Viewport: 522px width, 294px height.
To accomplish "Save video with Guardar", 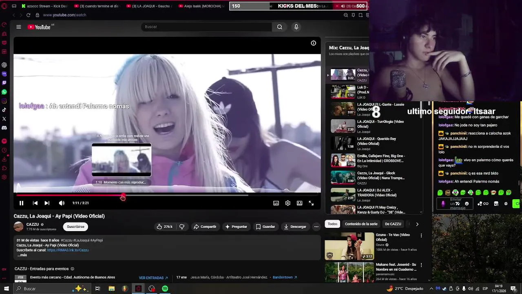I will 265,227.
